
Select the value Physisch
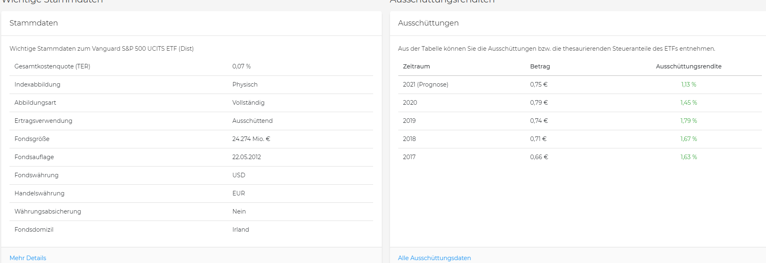(x=245, y=85)
